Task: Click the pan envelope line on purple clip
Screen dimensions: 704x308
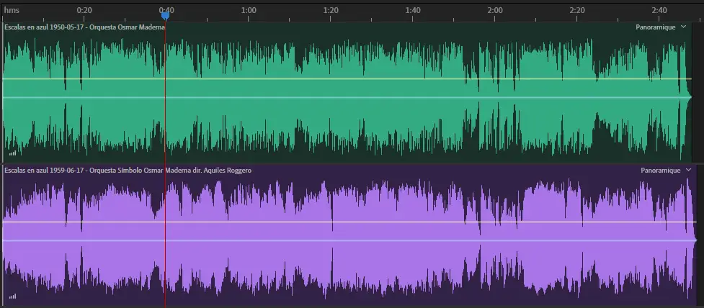Action: pos(349,240)
